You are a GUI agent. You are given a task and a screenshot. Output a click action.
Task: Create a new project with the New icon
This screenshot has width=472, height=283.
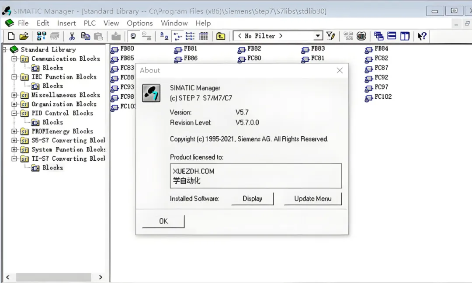[11, 36]
